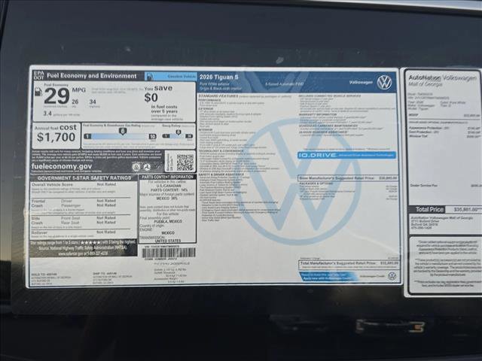Click the '3.4' gallons per 100 miles value

47,114
